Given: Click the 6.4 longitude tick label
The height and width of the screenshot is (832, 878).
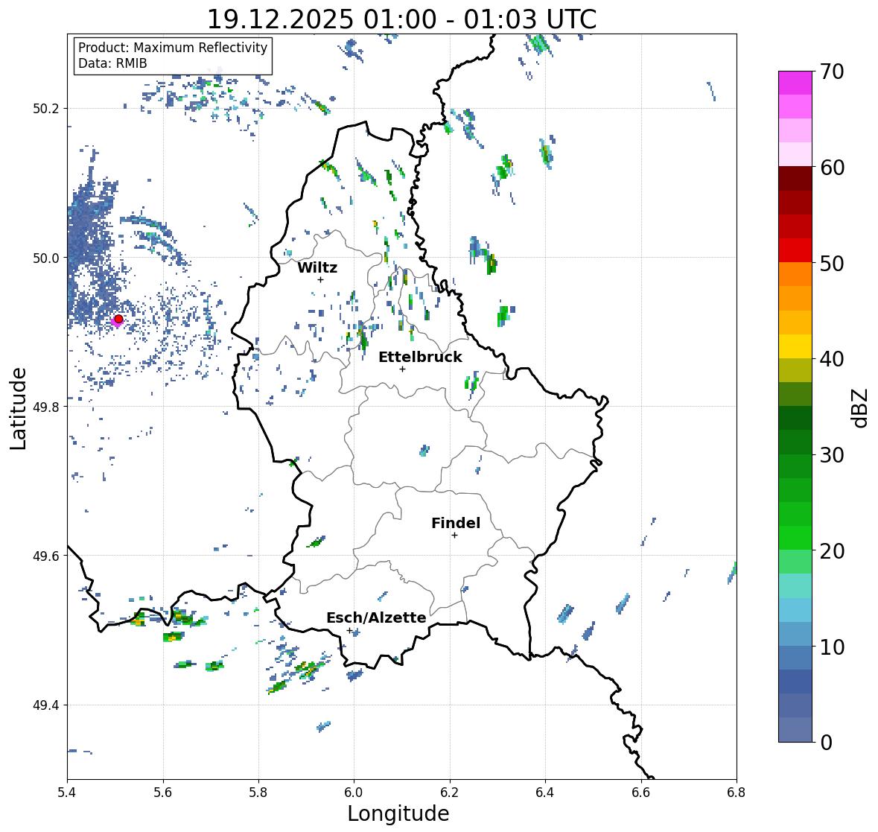Looking at the screenshot, I should [545, 793].
